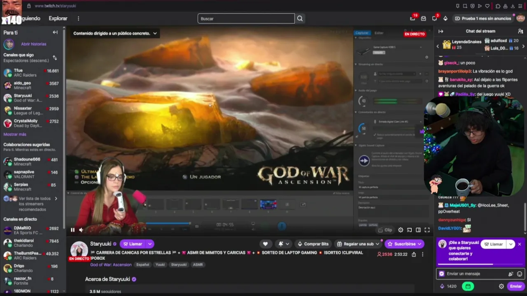This screenshot has height=296, width=527.
Task: Click the Suscribirse button
Action: pos(404,244)
